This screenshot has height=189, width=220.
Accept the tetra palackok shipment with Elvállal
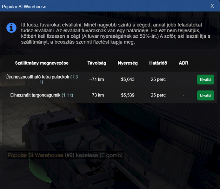205,79
